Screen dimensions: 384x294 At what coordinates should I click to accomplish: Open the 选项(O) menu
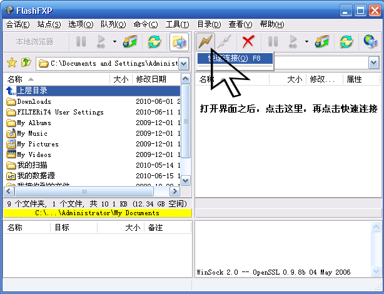tap(81, 24)
